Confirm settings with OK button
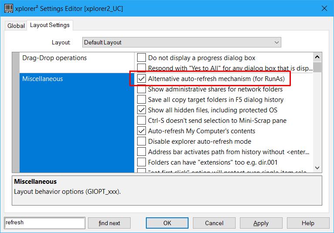This screenshot has width=334, height=233. 167,223
